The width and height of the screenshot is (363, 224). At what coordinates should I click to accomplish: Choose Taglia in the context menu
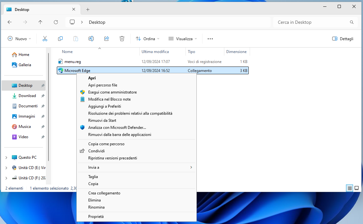click(137, 177)
